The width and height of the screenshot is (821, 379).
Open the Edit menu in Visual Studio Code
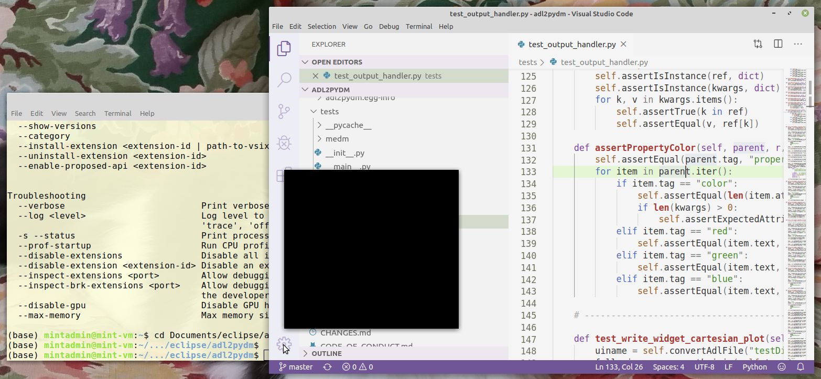click(x=295, y=26)
